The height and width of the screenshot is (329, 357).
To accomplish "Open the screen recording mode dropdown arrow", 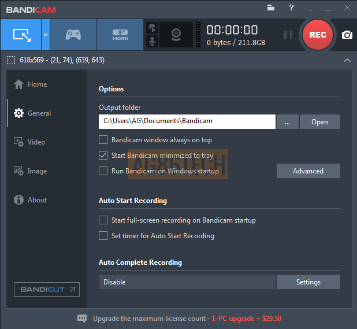I will point(46,35).
